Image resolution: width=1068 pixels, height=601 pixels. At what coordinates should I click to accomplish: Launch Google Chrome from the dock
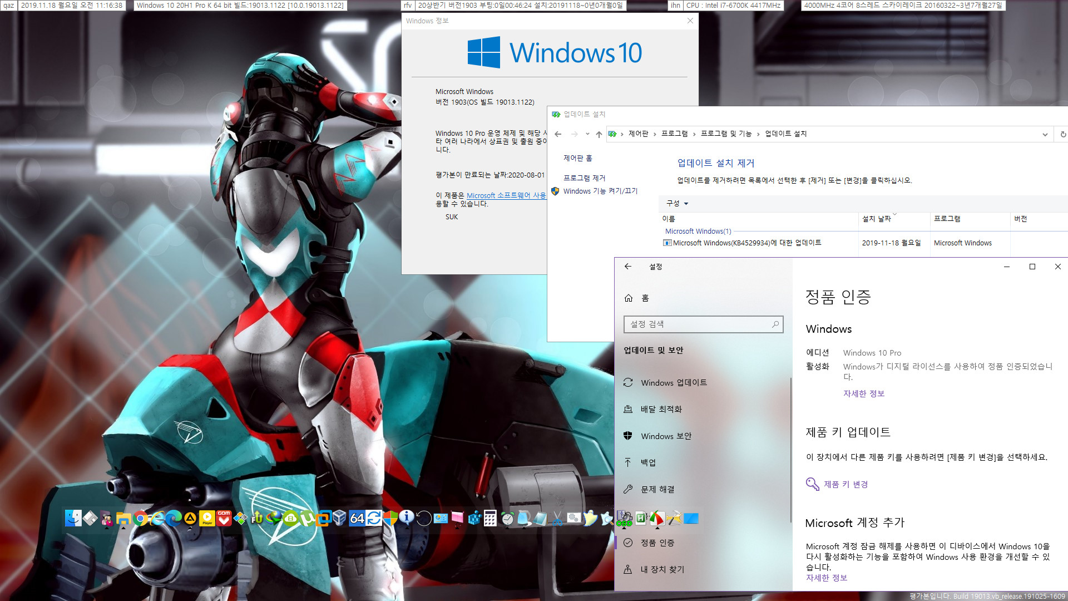[x=140, y=518]
